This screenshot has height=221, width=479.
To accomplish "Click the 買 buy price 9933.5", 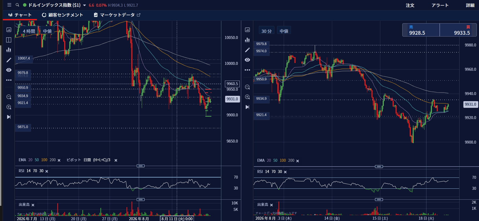I will tap(458, 30).
